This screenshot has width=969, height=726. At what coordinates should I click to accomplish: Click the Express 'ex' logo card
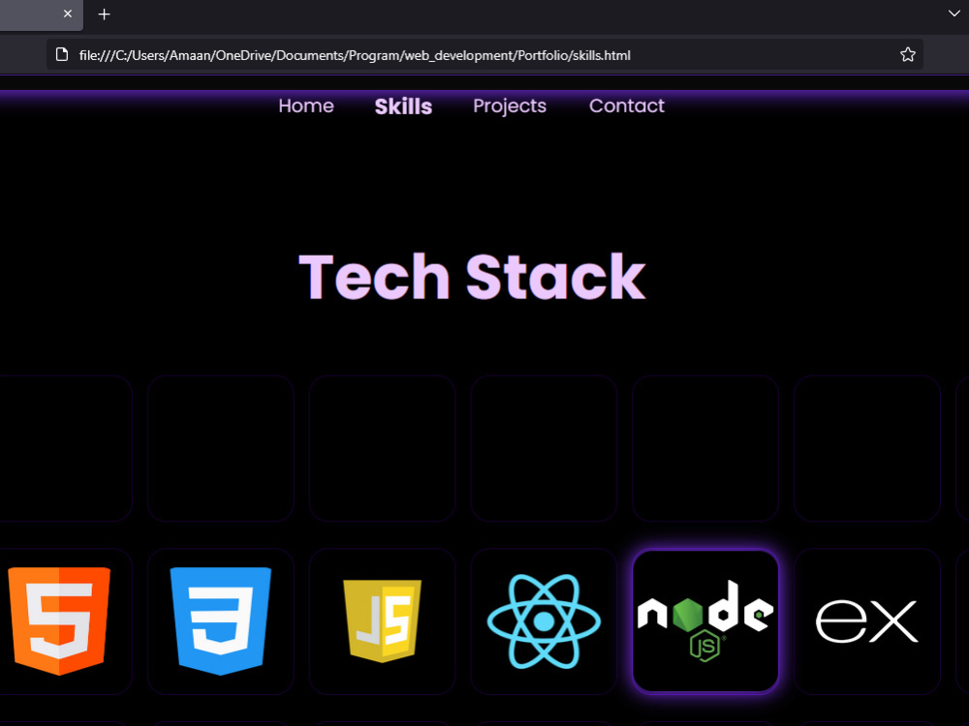click(x=867, y=621)
